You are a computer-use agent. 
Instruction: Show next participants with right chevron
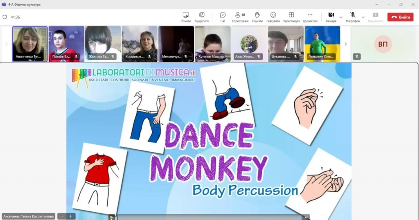[x=346, y=44]
